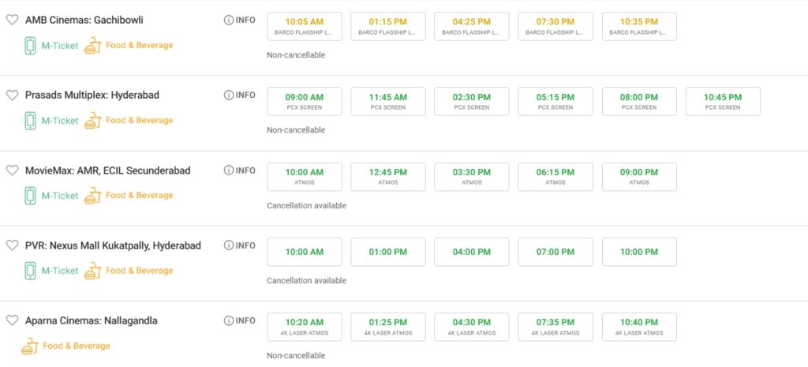The width and height of the screenshot is (808, 367).
Task: Choose 03:30 PM Atmos show at MovieMax
Action: point(471,177)
